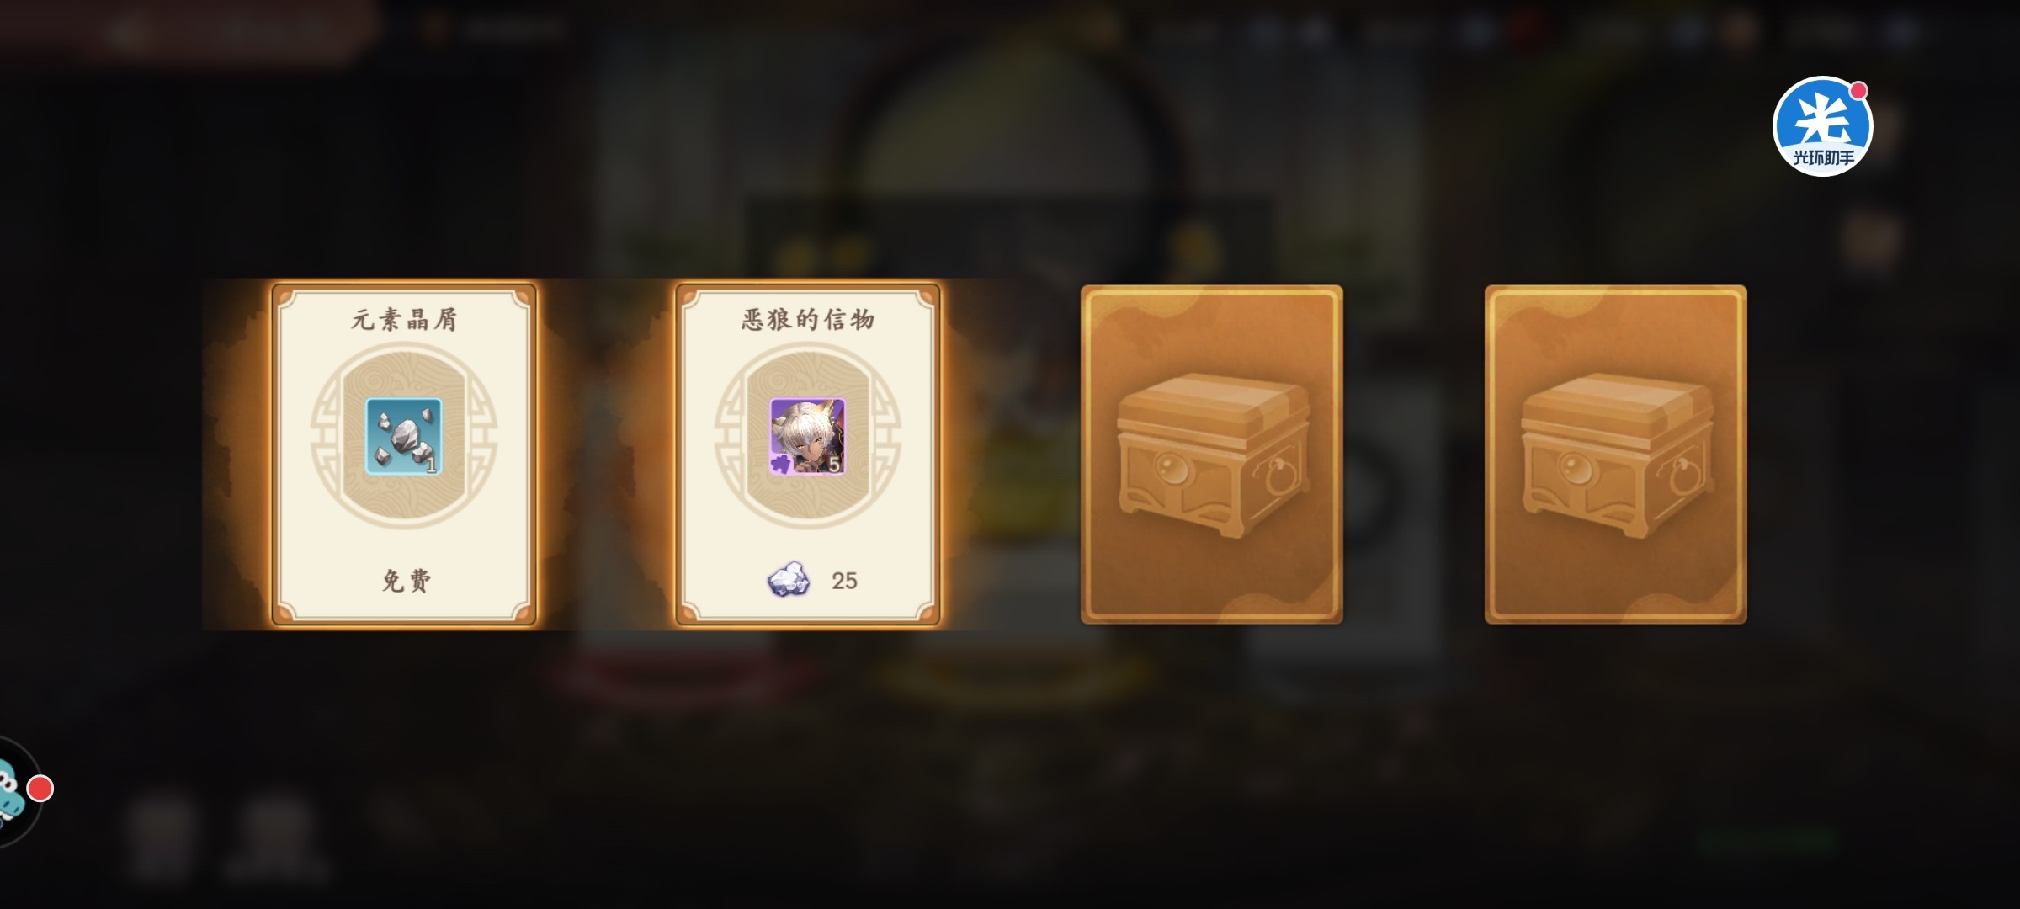Click the round ornament frame on 元素晶屑 card

coord(404,436)
